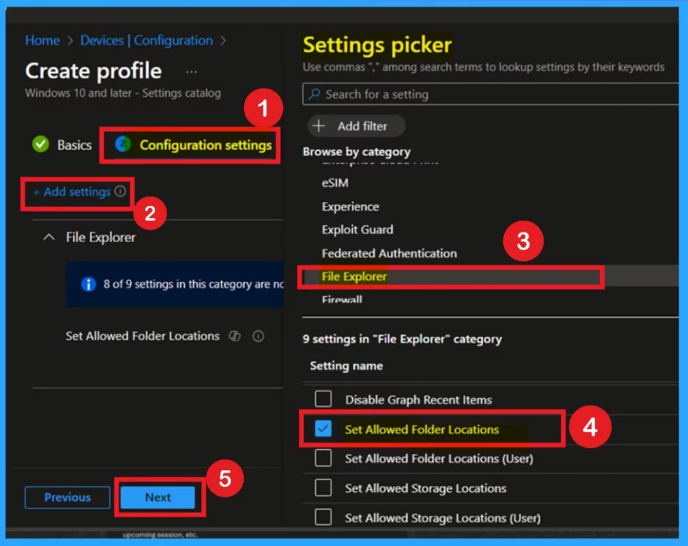Click Set Allowed Folder Locations (User) label

pos(439,459)
